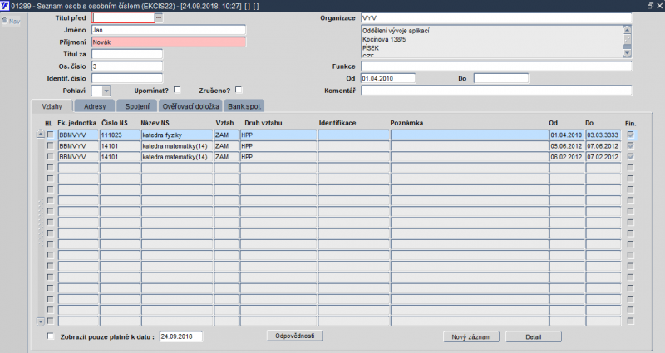Click Do cell 03.03.3333
This screenshot has height=353, width=665.
click(x=603, y=135)
